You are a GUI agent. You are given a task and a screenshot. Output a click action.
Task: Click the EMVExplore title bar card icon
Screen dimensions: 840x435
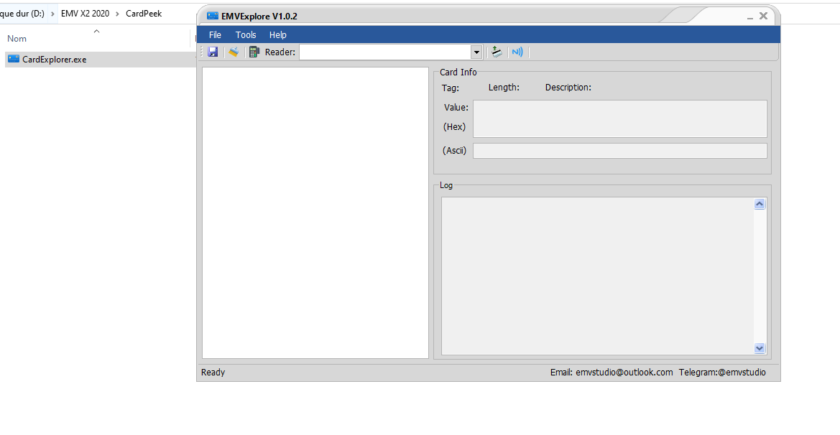tap(213, 16)
